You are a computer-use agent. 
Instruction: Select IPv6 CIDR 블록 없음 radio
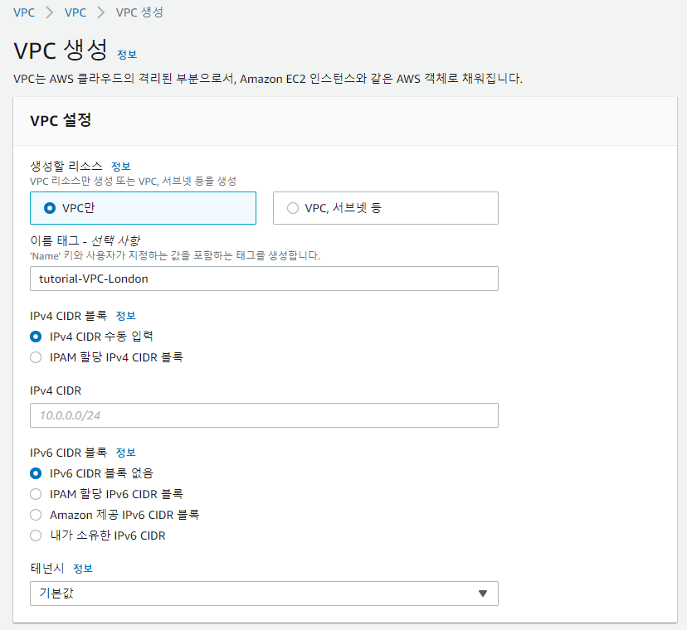pos(36,473)
